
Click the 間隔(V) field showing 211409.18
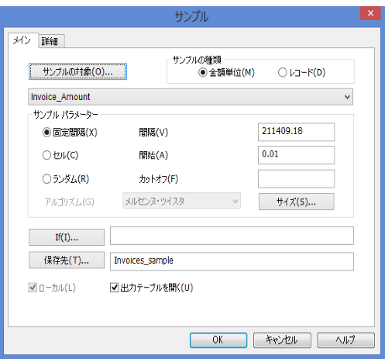click(x=296, y=132)
